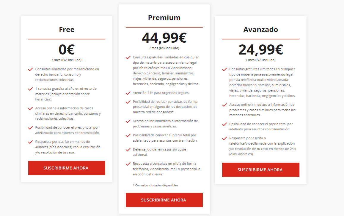
Task: Click the 0€ price label
Action: pyautogui.click(x=67, y=49)
